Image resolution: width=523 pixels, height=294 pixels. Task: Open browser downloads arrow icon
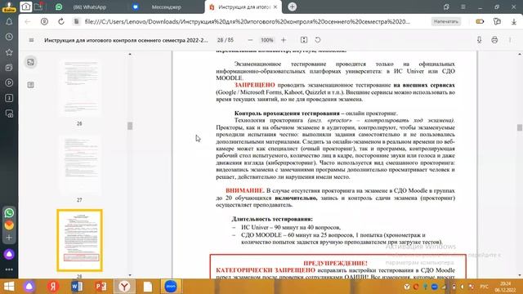514,22
